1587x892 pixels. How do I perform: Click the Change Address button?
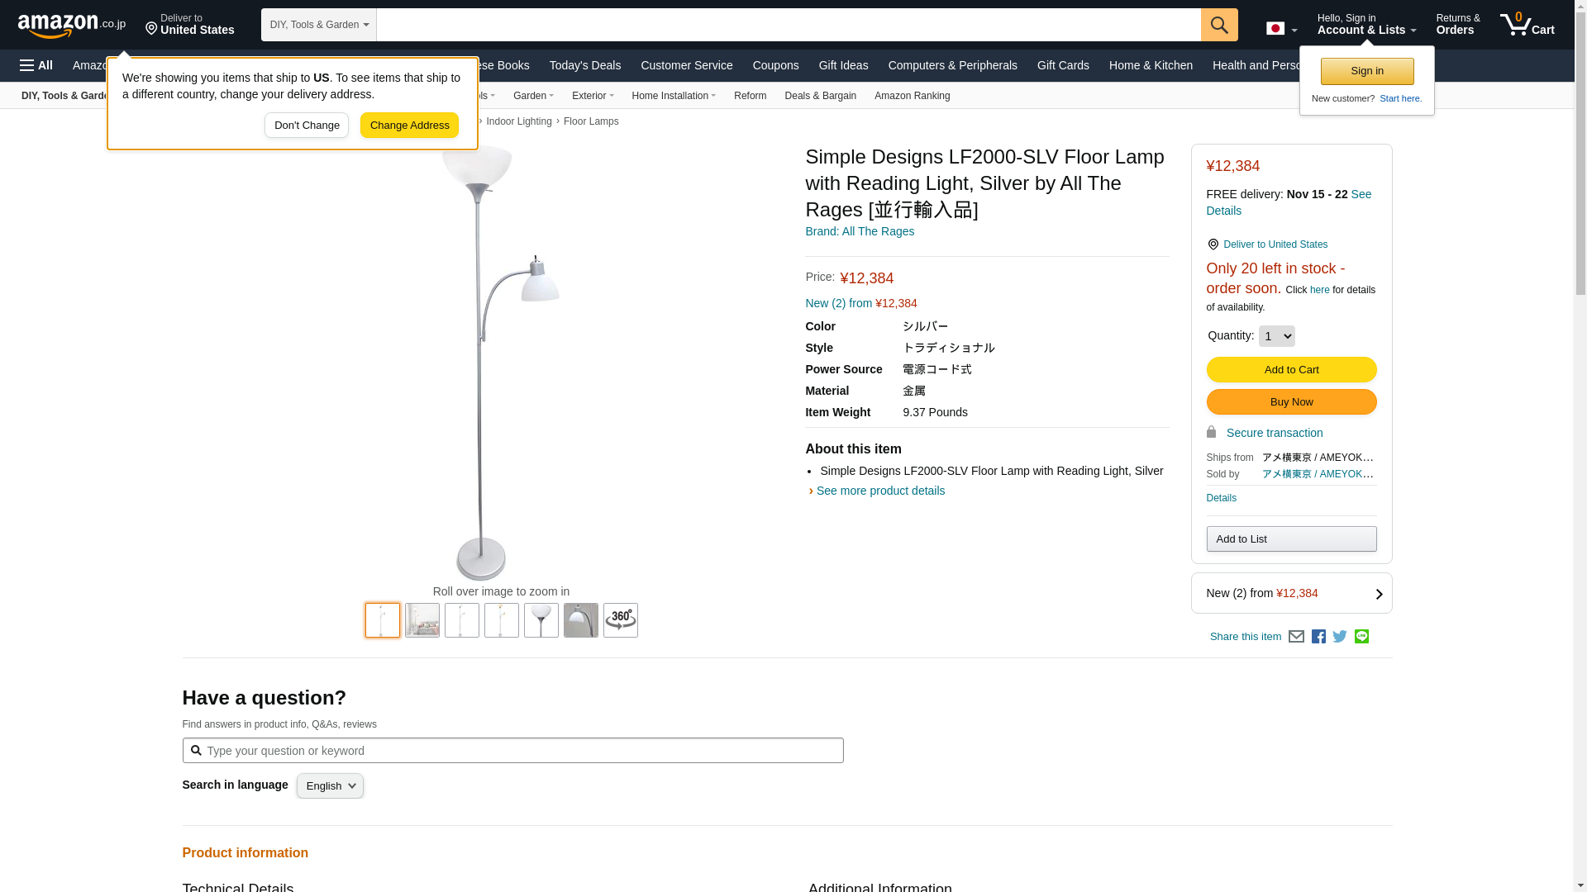tap(409, 126)
